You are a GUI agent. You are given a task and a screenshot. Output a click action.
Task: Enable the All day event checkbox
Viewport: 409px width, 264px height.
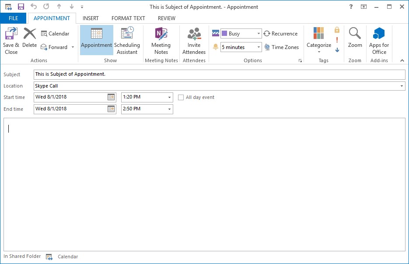tap(181, 97)
